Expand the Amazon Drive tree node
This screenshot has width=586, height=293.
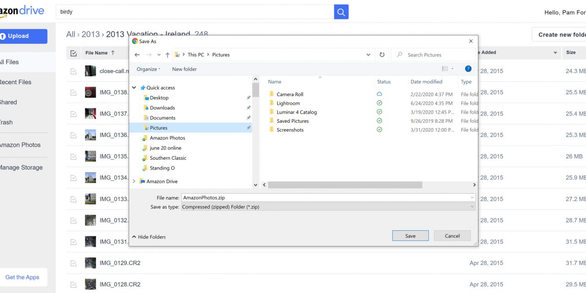pyautogui.click(x=134, y=181)
